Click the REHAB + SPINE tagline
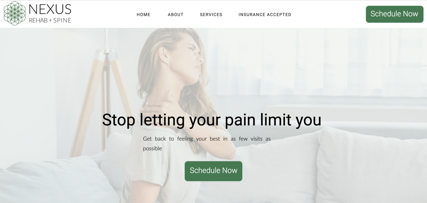Image resolution: width=427 pixels, height=203 pixels. coord(50,20)
